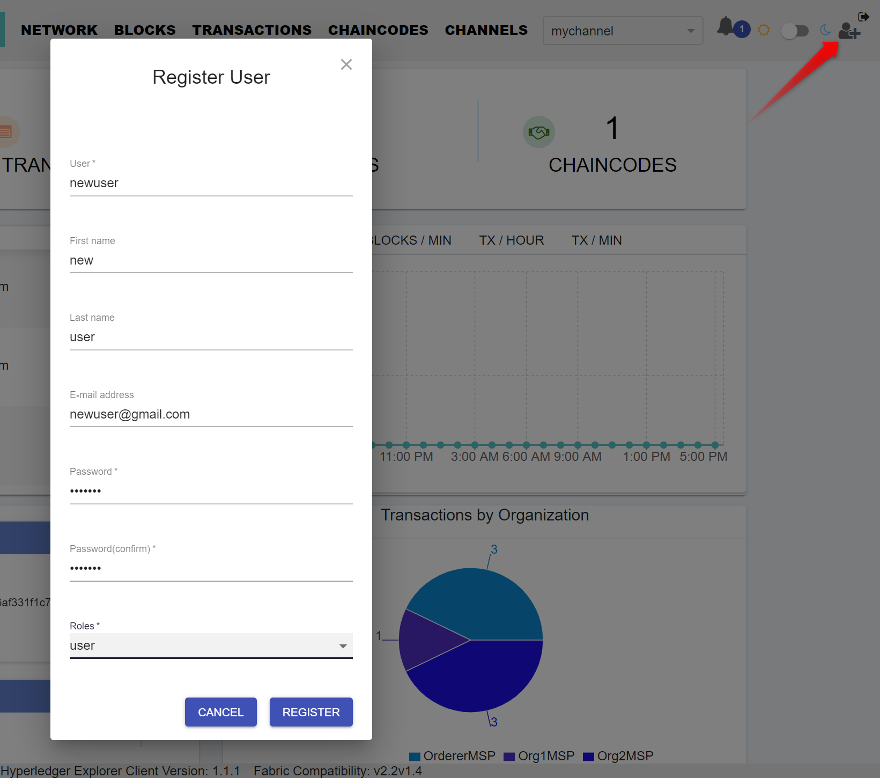Viewport: 880px width, 778px height.
Task: Click the Last name field
Action: click(x=211, y=337)
